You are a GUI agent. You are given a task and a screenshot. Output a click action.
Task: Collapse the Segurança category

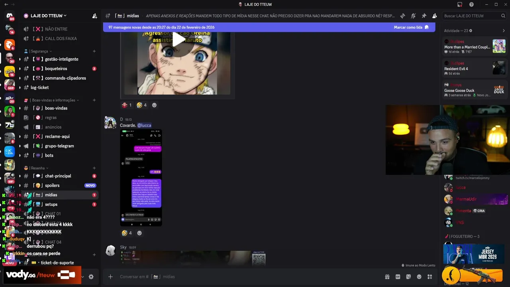click(x=37, y=51)
